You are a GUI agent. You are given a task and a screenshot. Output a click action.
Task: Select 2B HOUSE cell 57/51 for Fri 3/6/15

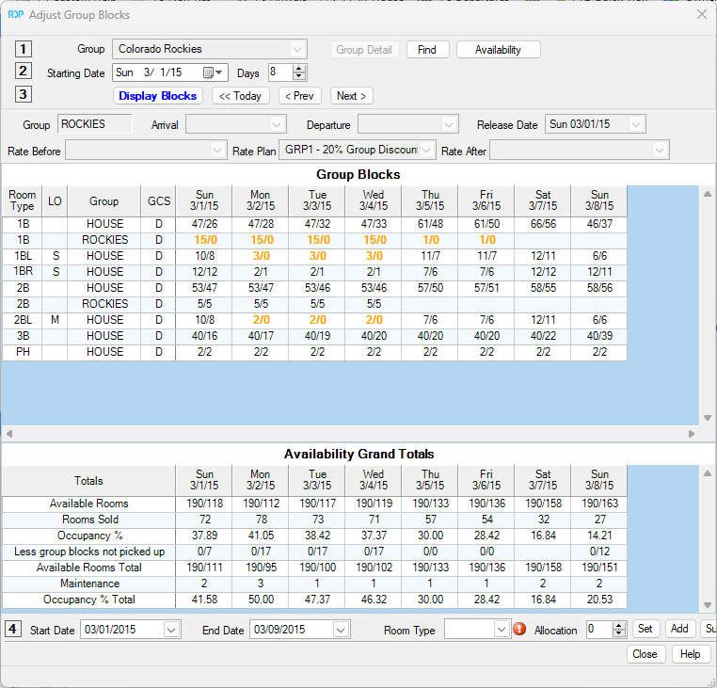(486, 288)
